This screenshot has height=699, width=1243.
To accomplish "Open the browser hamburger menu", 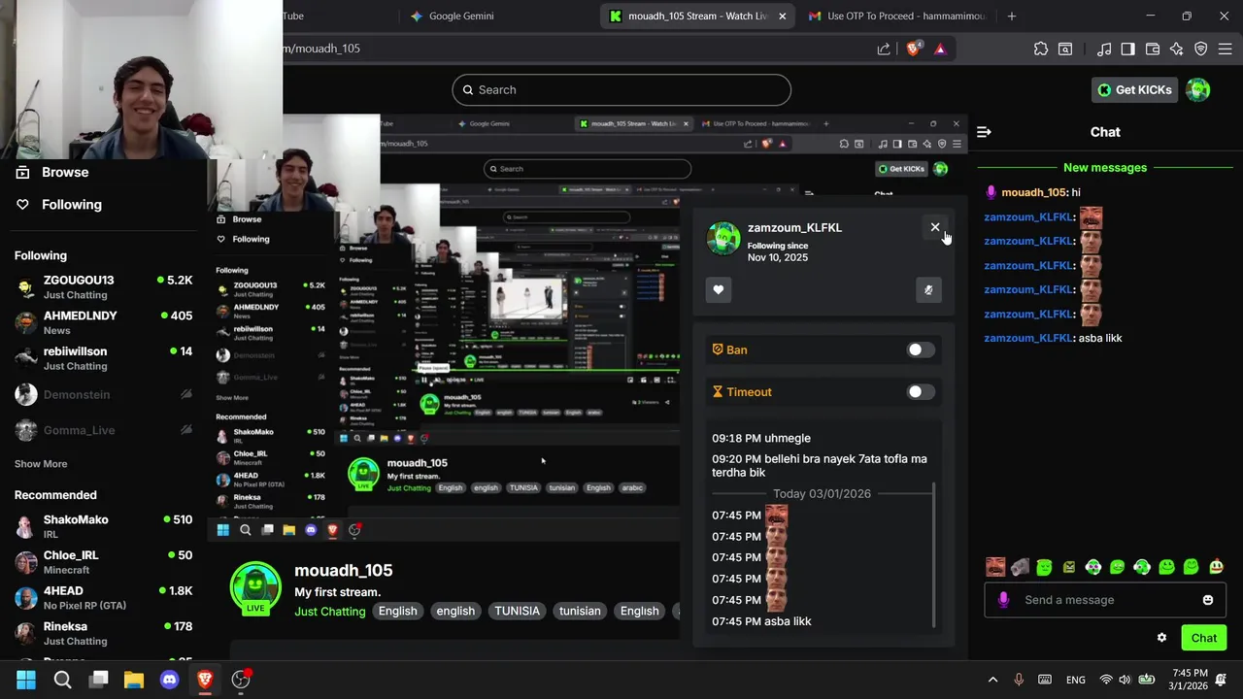I will click(x=1225, y=49).
